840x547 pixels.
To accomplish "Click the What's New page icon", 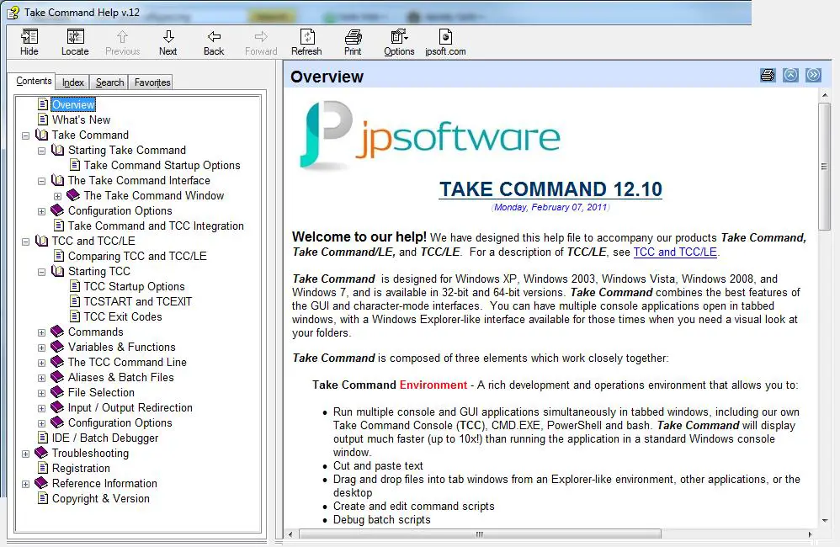I will pos(43,119).
